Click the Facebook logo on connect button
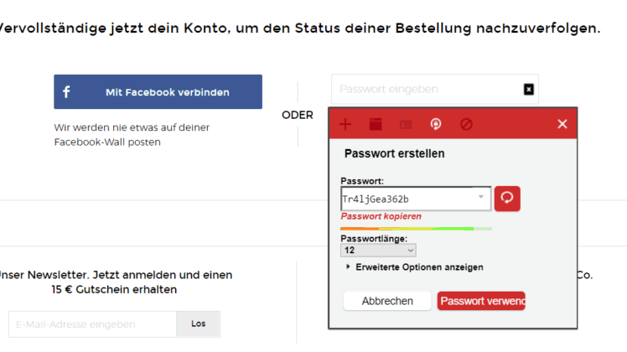627x352 pixels. pyautogui.click(x=66, y=92)
